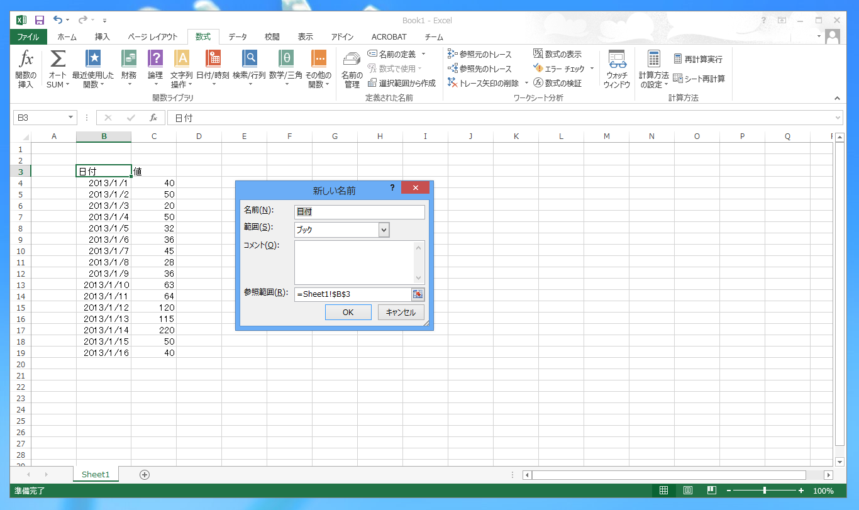Click the Undo arrow icon
The image size is (859, 510).
pos(58,20)
